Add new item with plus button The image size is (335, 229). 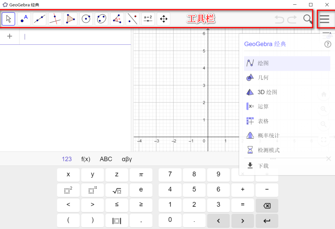(x=10, y=36)
